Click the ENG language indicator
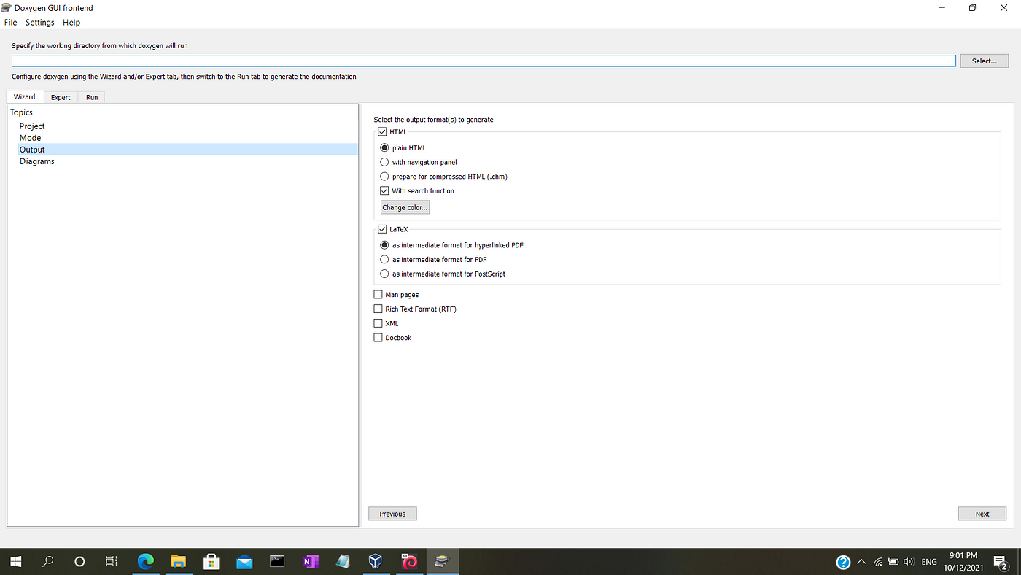 click(x=929, y=562)
